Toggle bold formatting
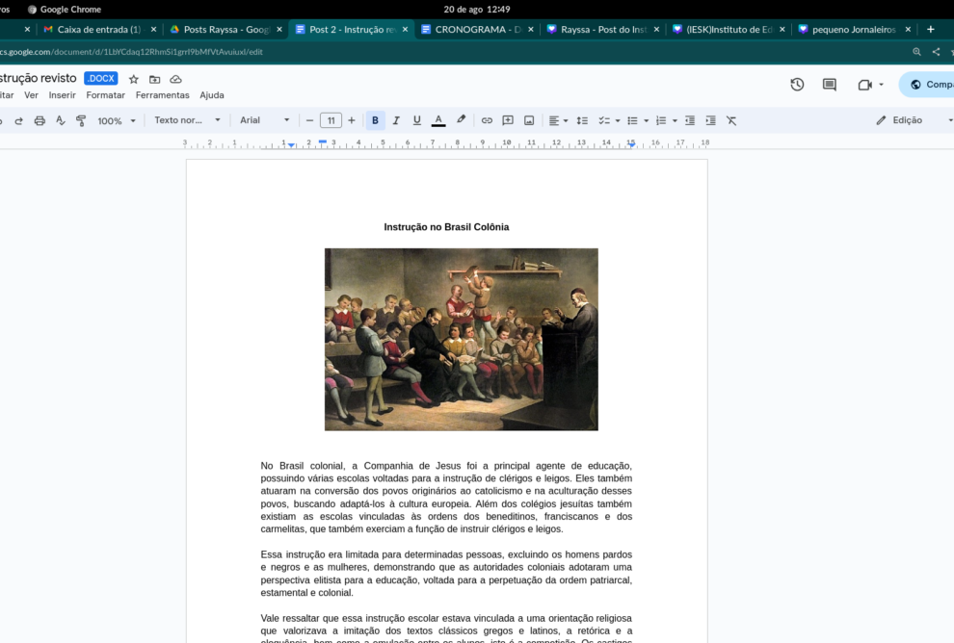 pos(375,120)
